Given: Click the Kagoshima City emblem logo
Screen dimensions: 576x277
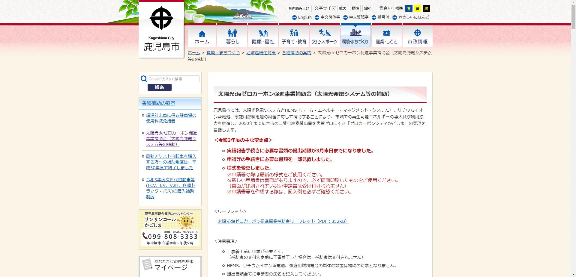Looking at the screenshot, I should tap(161, 19).
